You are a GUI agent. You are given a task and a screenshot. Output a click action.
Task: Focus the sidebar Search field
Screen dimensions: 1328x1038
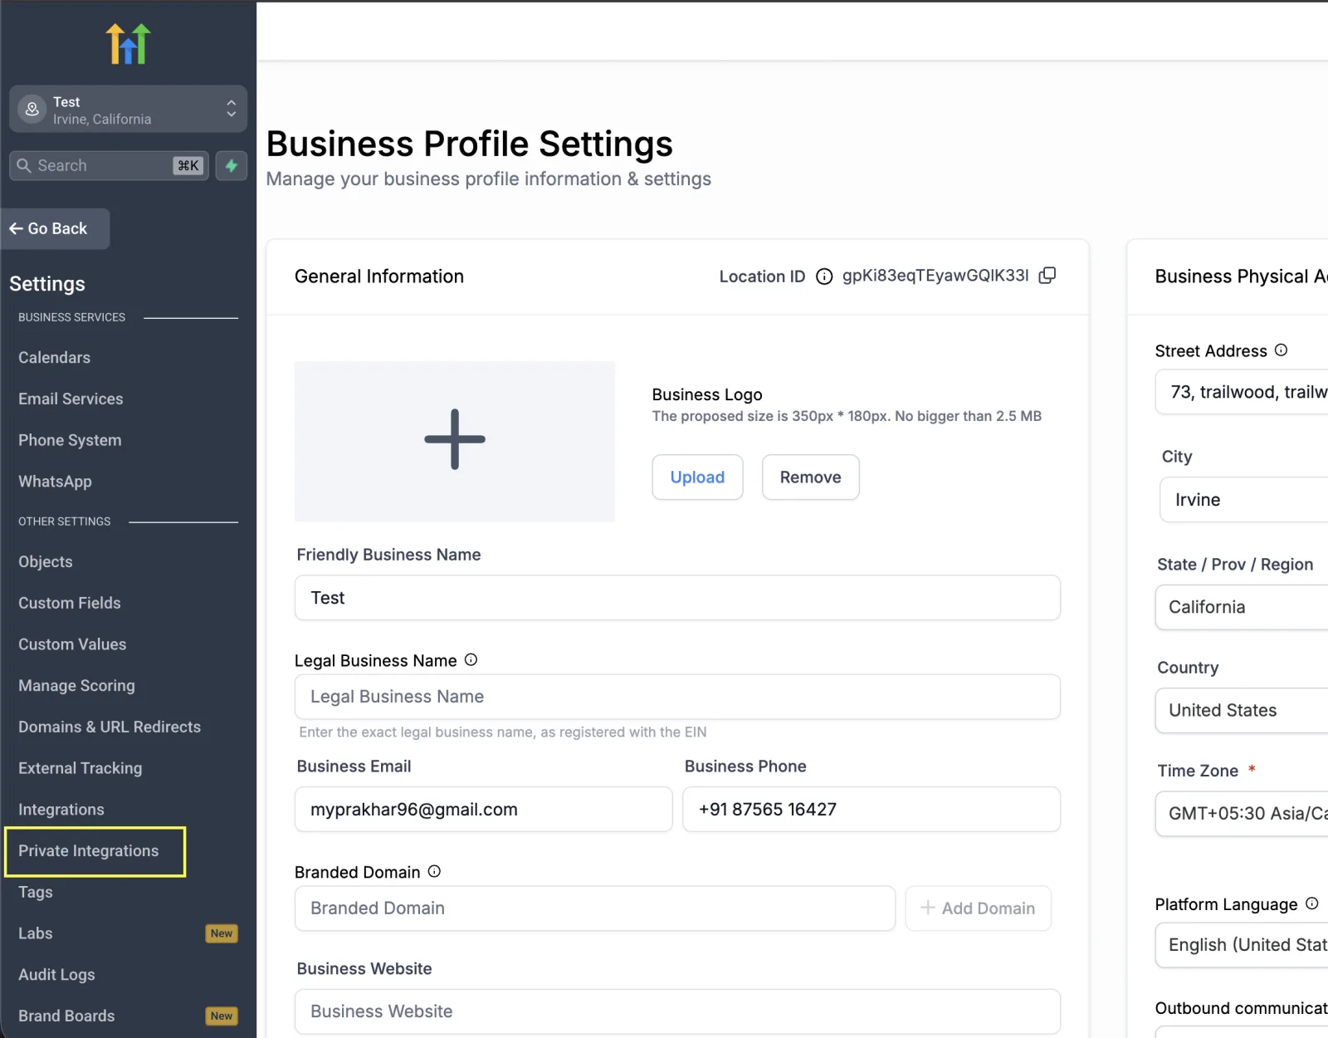pos(109,165)
